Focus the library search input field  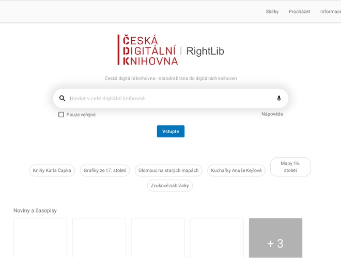[171, 99]
